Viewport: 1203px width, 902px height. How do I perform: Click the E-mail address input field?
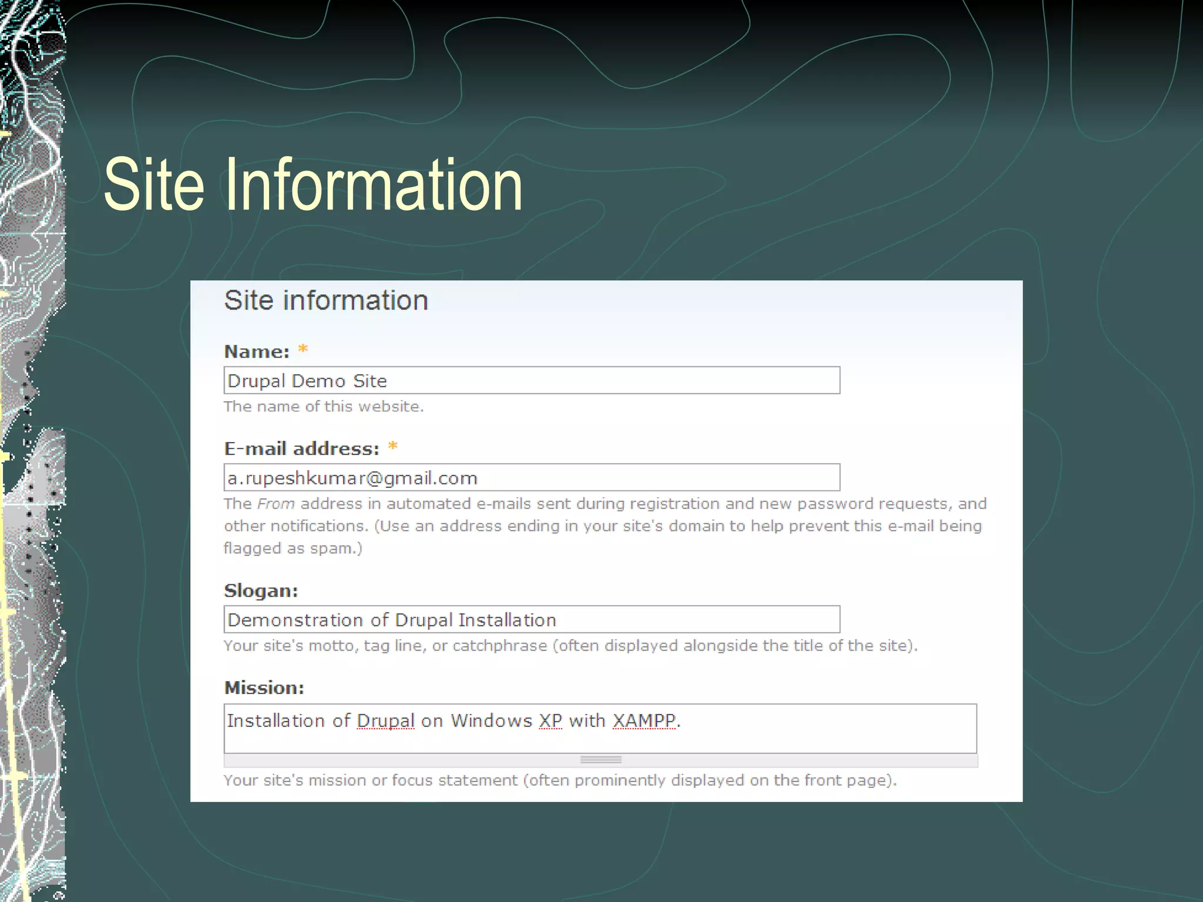click(x=532, y=477)
